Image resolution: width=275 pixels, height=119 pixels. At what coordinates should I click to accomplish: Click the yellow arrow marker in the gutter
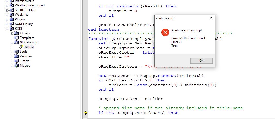(85, 113)
